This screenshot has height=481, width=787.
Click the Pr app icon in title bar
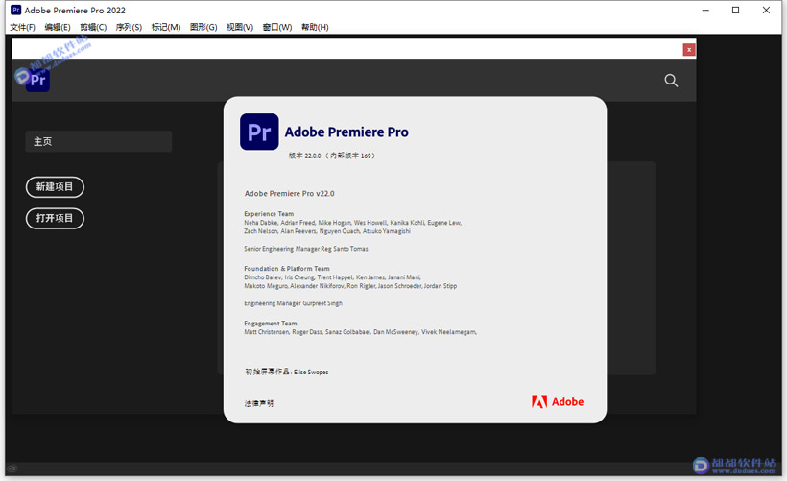15,10
